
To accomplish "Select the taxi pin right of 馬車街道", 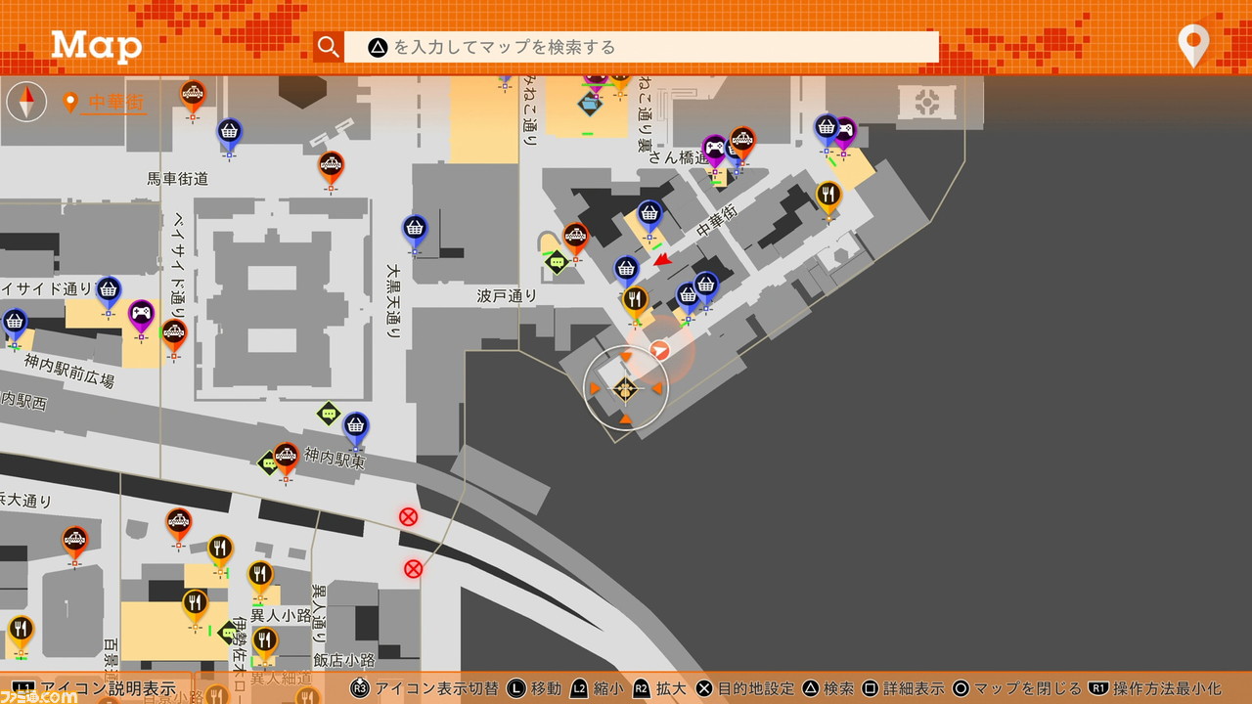I will click(332, 168).
